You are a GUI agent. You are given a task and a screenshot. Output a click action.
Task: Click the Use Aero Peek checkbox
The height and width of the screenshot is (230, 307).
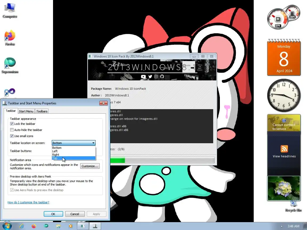(x=12, y=190)
